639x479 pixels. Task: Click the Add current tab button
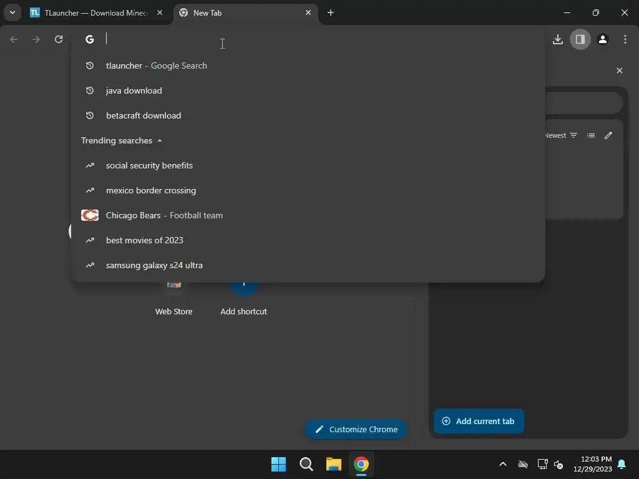click(x=479, y=421)
